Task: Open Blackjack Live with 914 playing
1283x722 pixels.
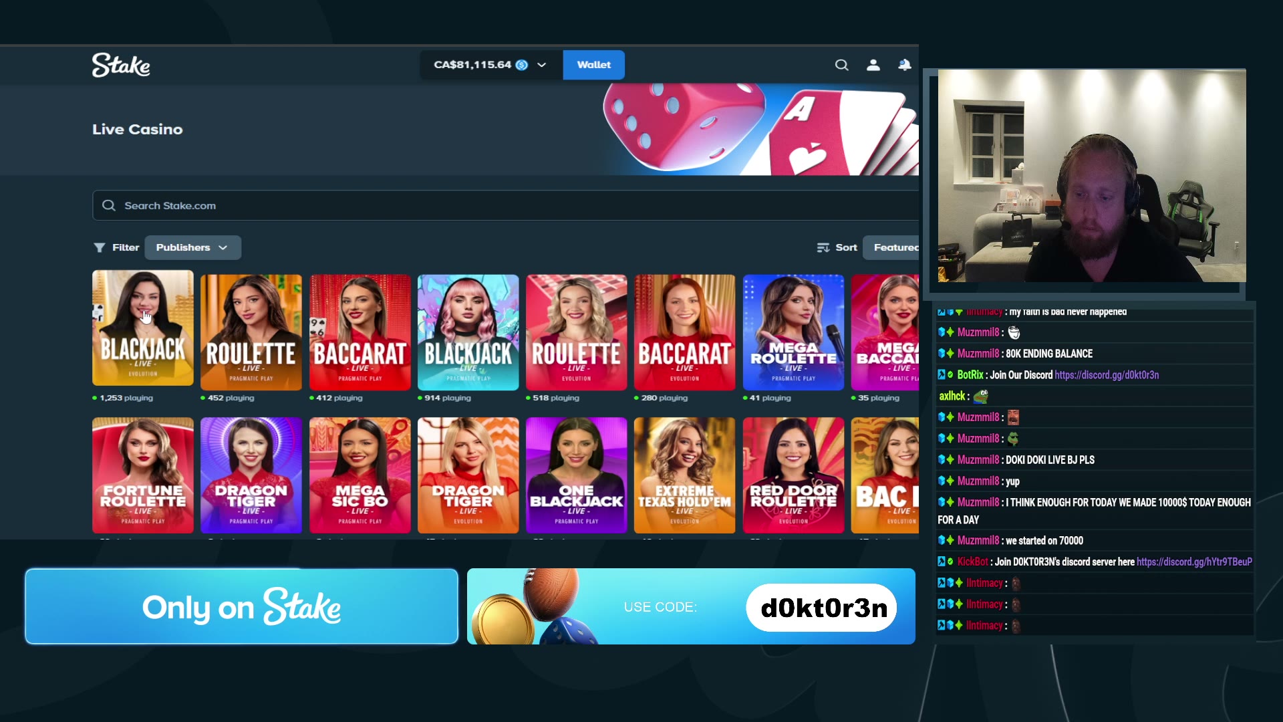Action: tap(468, 332)
